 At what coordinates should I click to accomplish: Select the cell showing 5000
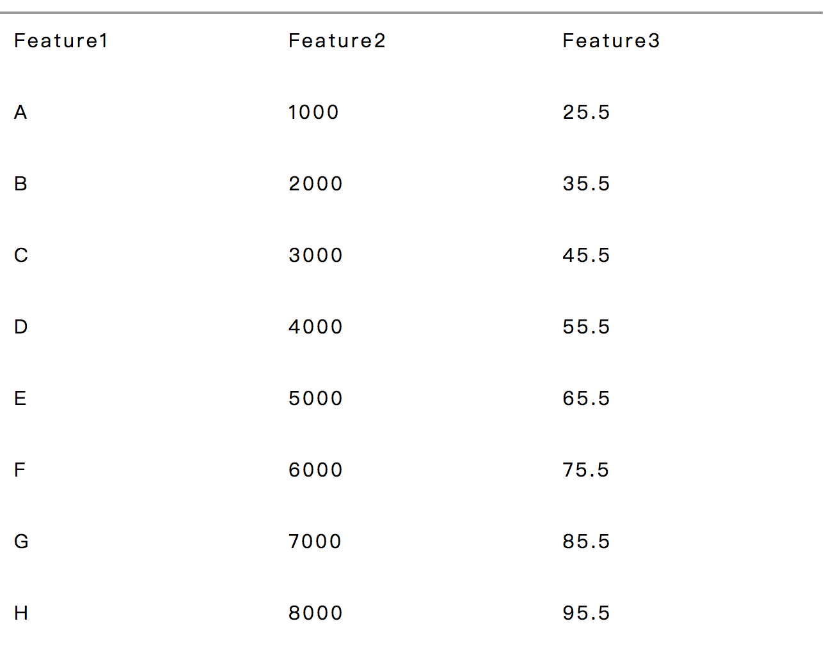[x=315, y=399]
